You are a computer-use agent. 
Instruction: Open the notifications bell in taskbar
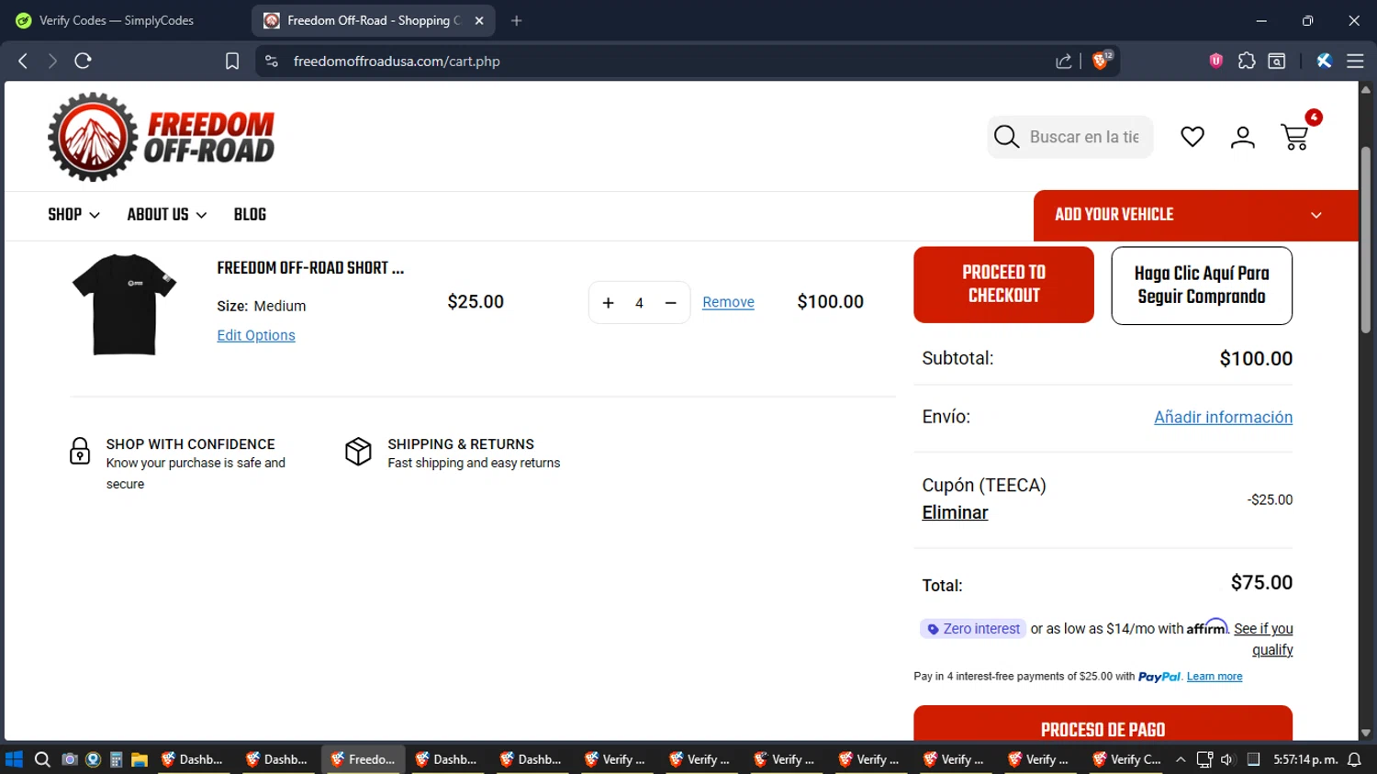tap(1354, 759)
